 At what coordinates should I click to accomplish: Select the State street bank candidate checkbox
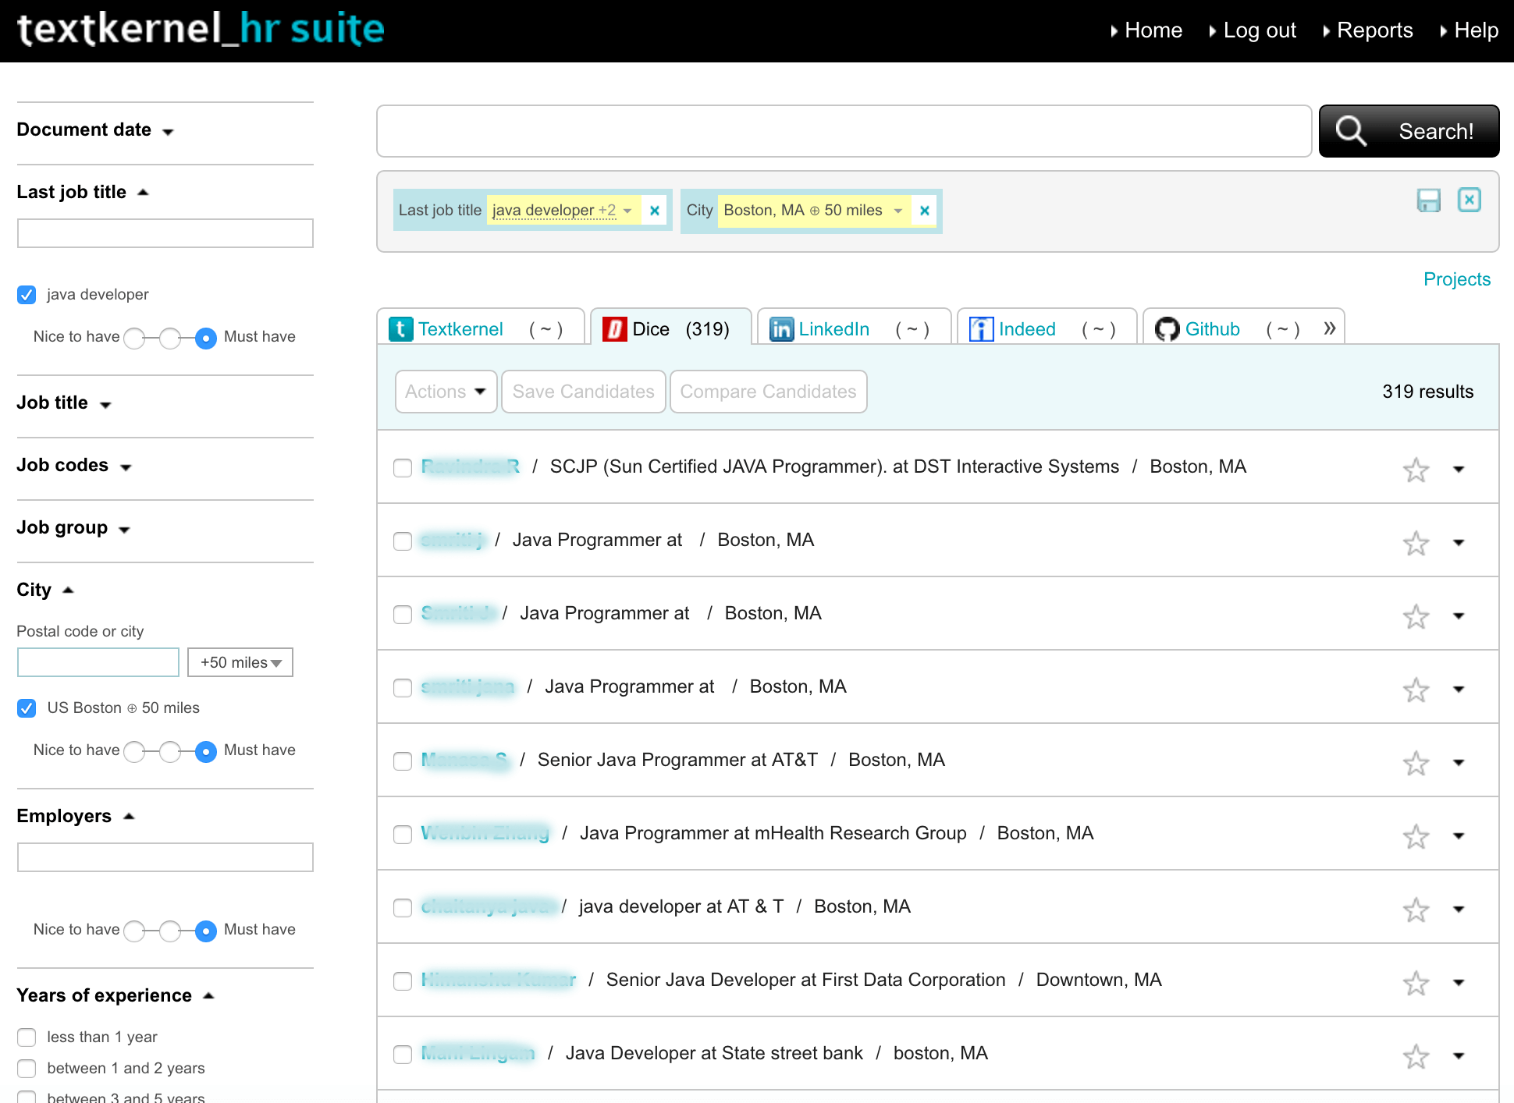pyautogui.click(x=403, y=1055)
